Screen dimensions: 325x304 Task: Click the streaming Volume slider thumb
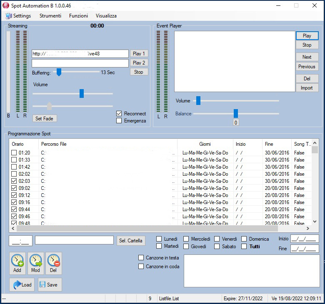[82, 93]
